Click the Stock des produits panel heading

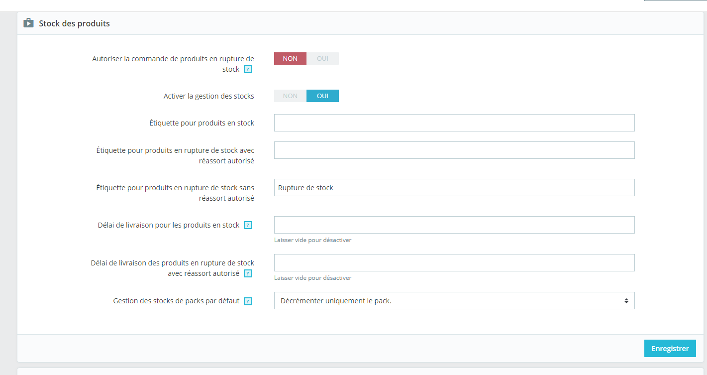click(74, 23)
